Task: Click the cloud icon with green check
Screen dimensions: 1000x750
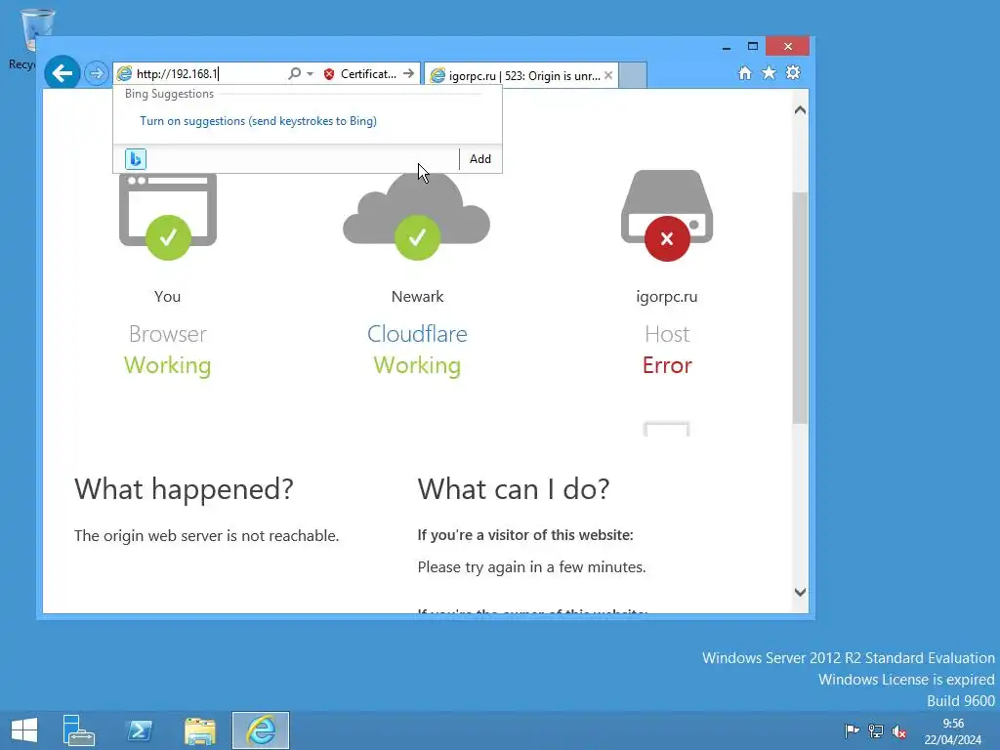Action: [x=416, y=217]
